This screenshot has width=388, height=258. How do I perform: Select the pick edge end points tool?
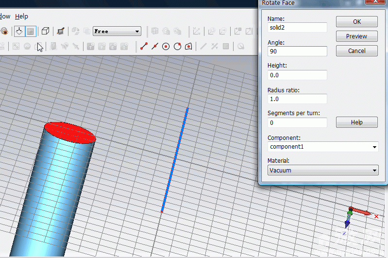point(144,46)
